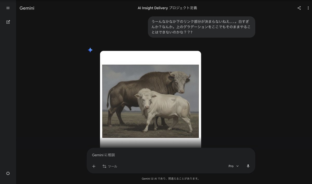Add a file with the plus icon
Viewport: 312px width, 184px height.
(94, 166)
